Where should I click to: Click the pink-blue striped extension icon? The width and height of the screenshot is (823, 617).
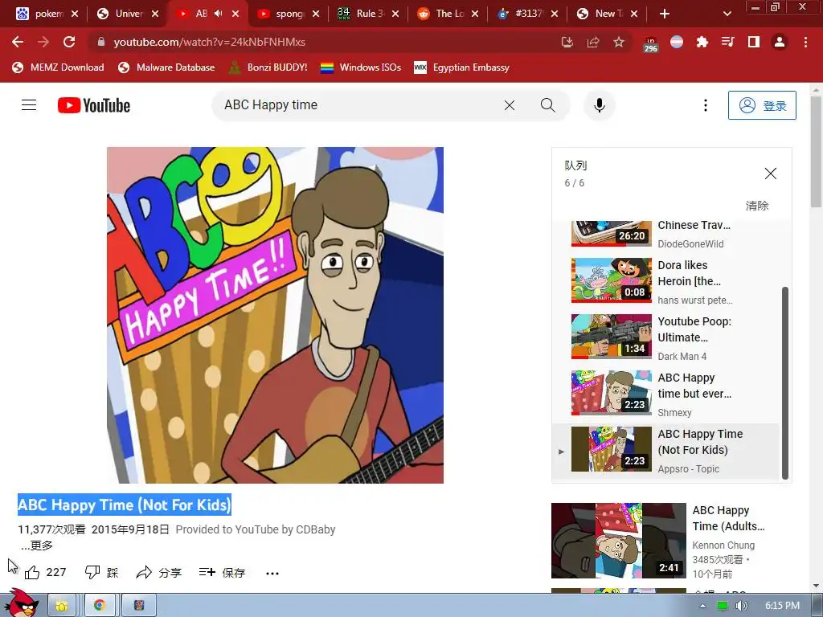[x=677, y=42]
